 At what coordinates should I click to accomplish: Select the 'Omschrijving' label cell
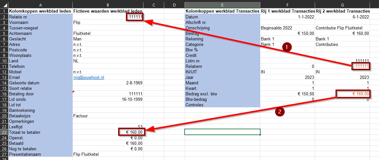(222, 28)
